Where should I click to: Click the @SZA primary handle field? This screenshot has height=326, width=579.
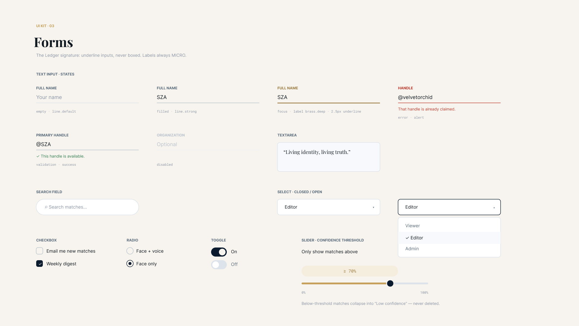(x=87, y=145)
